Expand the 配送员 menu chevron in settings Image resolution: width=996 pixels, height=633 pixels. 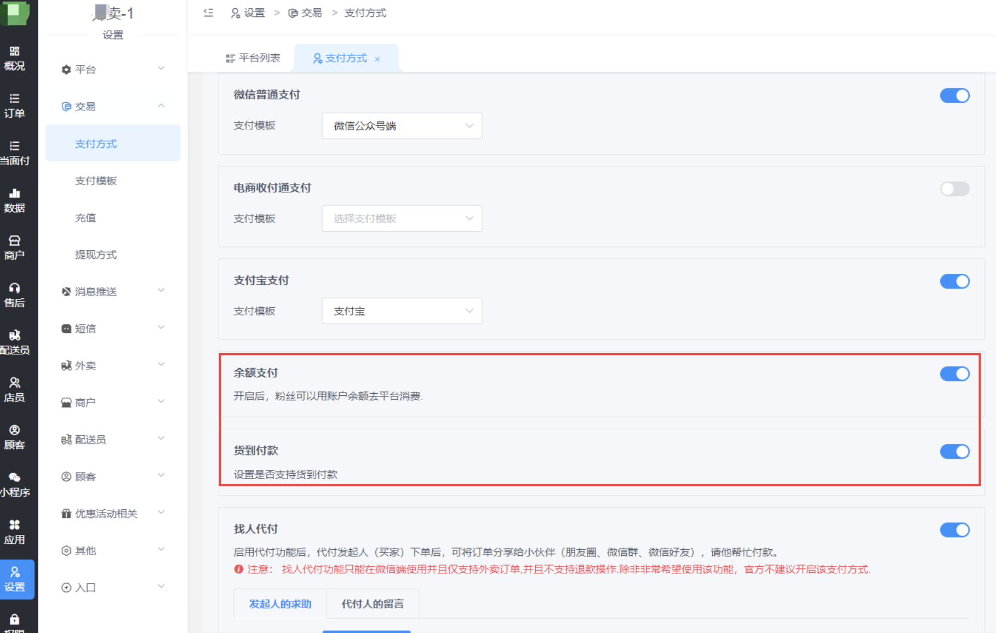coord(161,438)
